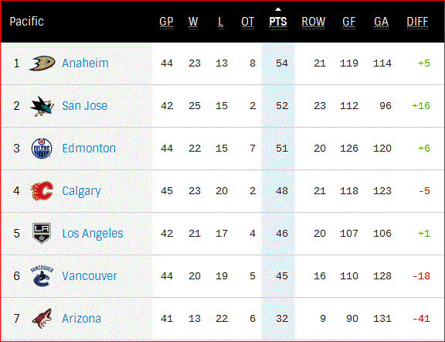
Task: Sort standings by W column header
Action: 193,22
